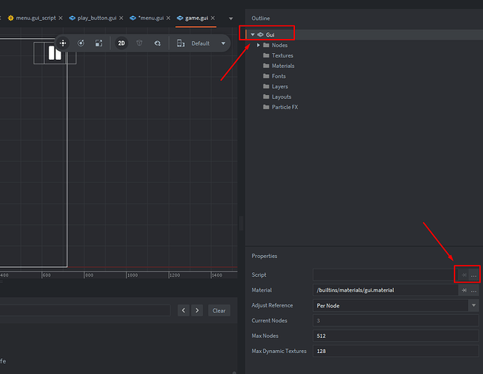Viewport: 483px width, 374px height.
Task: Switch to the menu.gui_script tab
Action: click(x=35, y=17)
